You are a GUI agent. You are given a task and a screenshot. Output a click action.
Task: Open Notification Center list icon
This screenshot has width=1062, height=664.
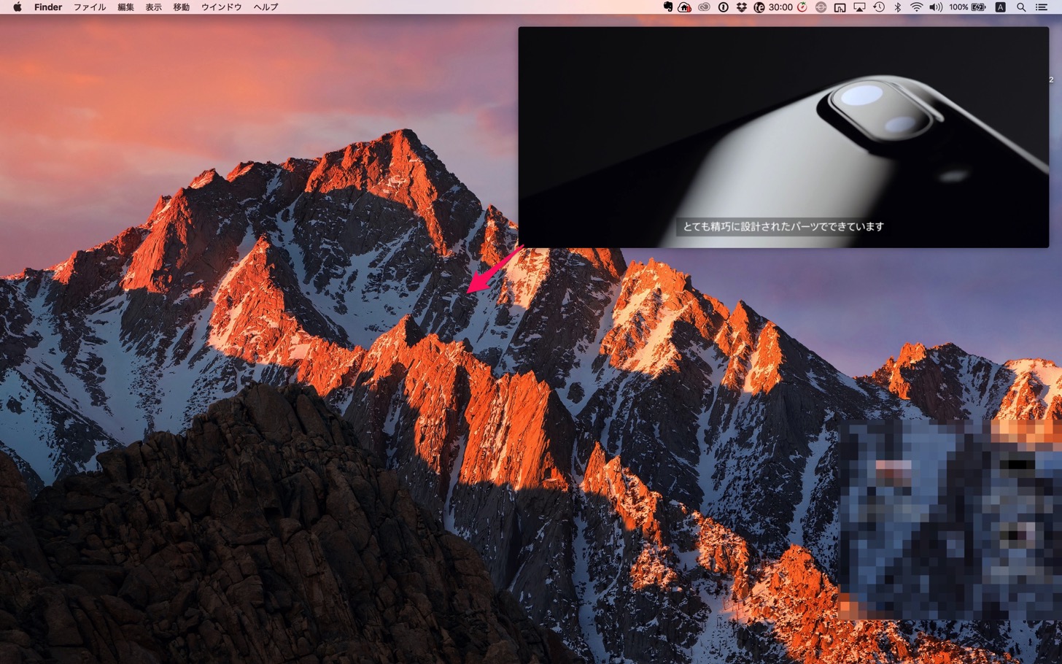[1042, 7]
